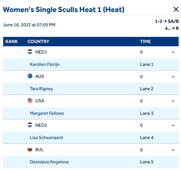Open Tara Rigney's athlete profile
Screen dimensions: 181x171
click(41, 89)
